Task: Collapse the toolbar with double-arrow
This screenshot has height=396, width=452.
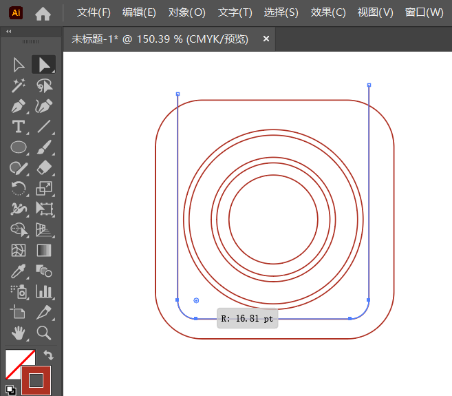Action: pyautogui.click(x=8, y=32)
